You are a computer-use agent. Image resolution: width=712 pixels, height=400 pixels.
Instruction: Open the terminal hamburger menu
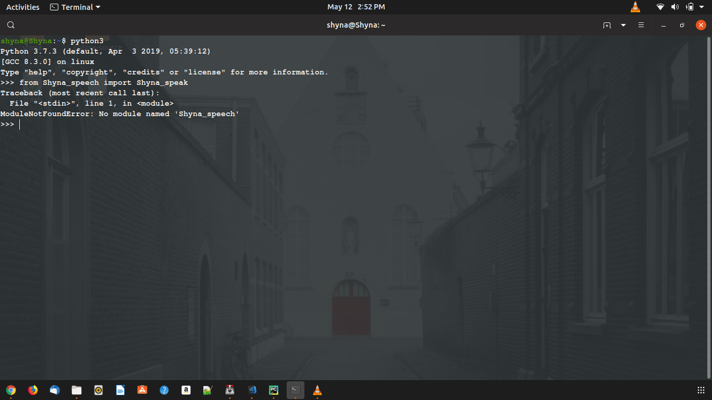(x=641, y=25)
